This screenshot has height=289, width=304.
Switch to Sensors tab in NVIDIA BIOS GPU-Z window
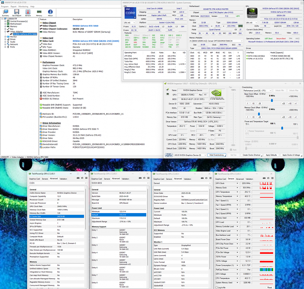point(107,179)
